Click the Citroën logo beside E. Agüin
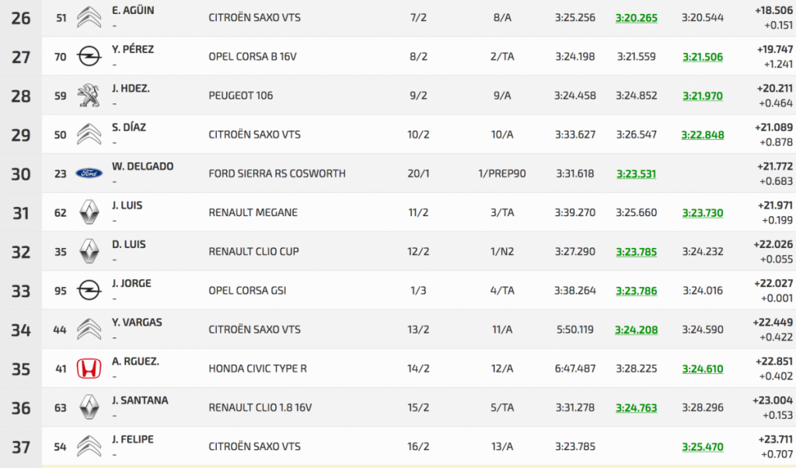Image resolution: width=796 pixels, height=468 pixels. point(89,17)
